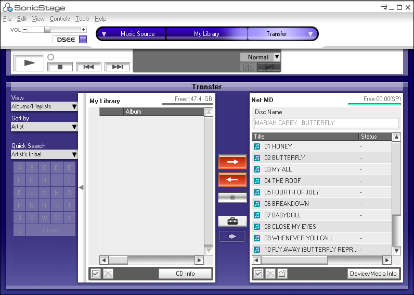Open the View Albums/Playlists dropdown
Image resolution: width=414 pixels, height=295 pixels.
pyautogui.click(x=44, y=106)
